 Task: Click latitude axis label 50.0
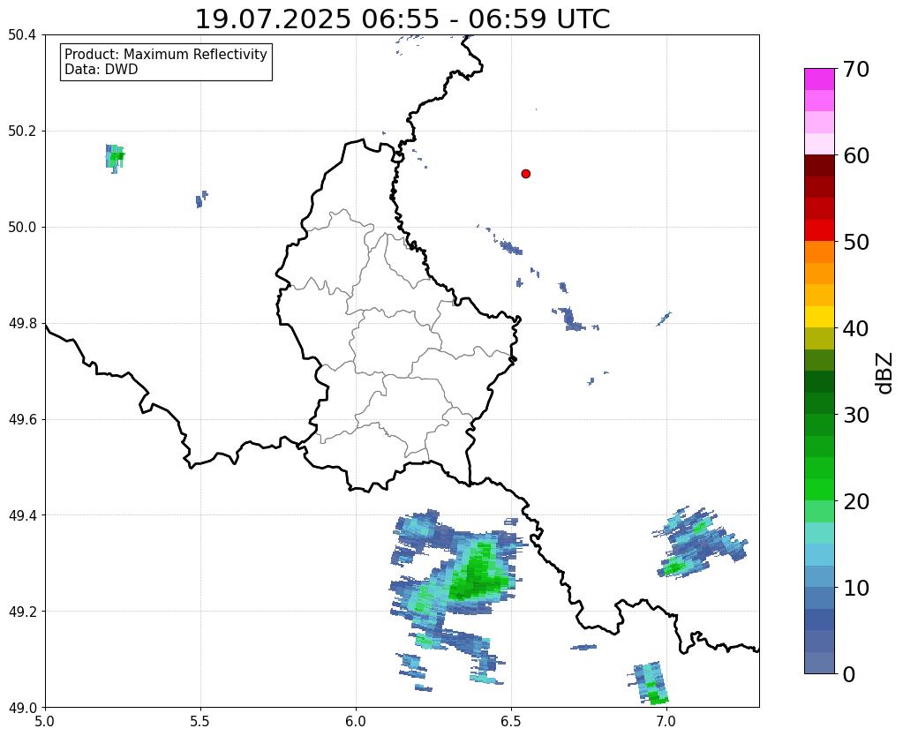[x=22, y=228]
